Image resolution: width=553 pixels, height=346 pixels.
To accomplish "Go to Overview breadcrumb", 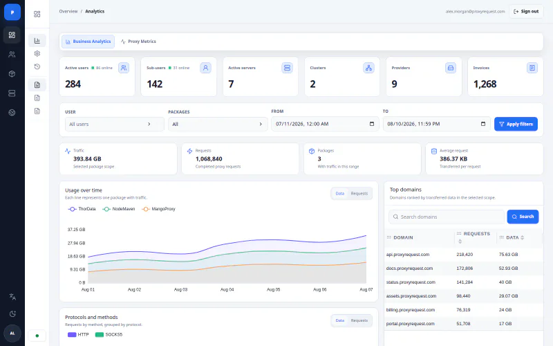I will tap(68, 11).
